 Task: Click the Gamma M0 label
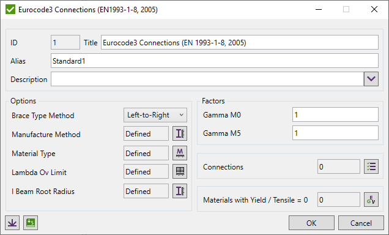tap(222, 114)
